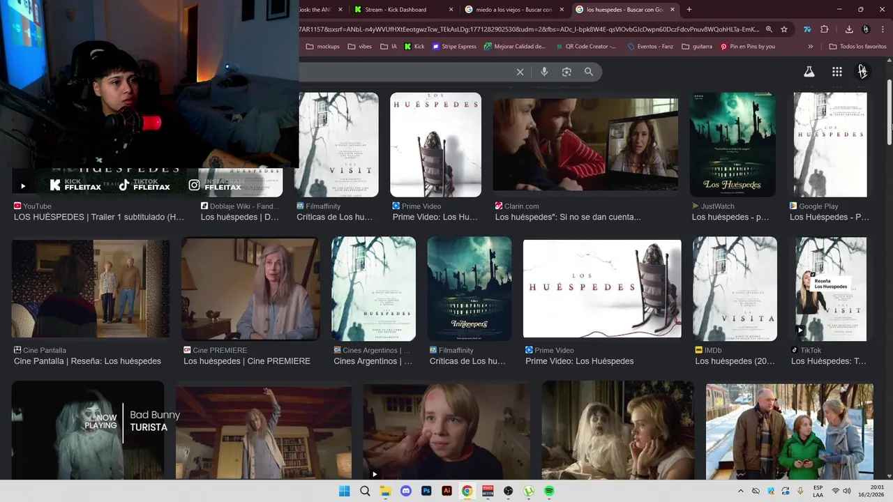Image resolution: width=893 pixels, height=502 pixels.
Task: Expand the hidden bookmarks chevron
Action: pos(810,47)
